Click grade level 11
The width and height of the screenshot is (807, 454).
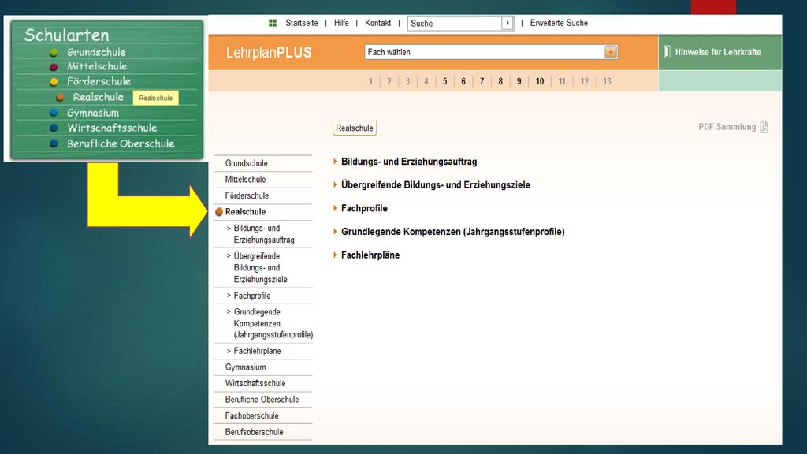(561, 81)
